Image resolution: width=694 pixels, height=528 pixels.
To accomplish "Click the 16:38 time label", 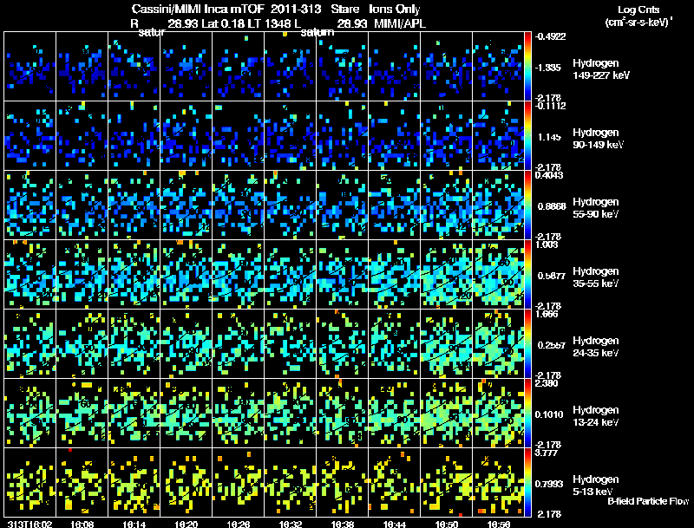I will pyautogui.click(x=343, y=524).
